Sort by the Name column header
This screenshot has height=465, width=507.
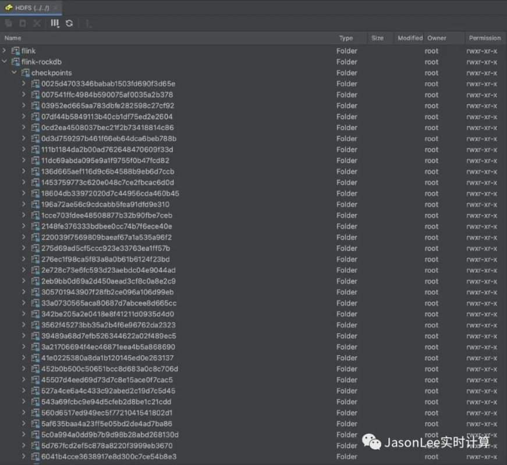coord(13,38)
